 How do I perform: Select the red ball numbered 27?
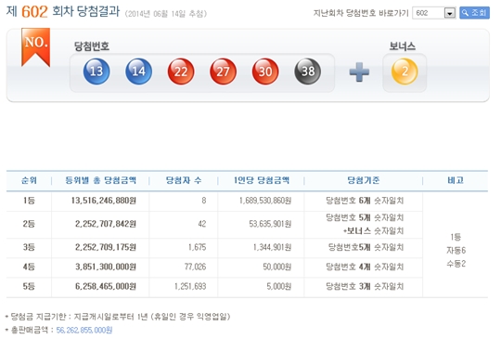(223, 71)
